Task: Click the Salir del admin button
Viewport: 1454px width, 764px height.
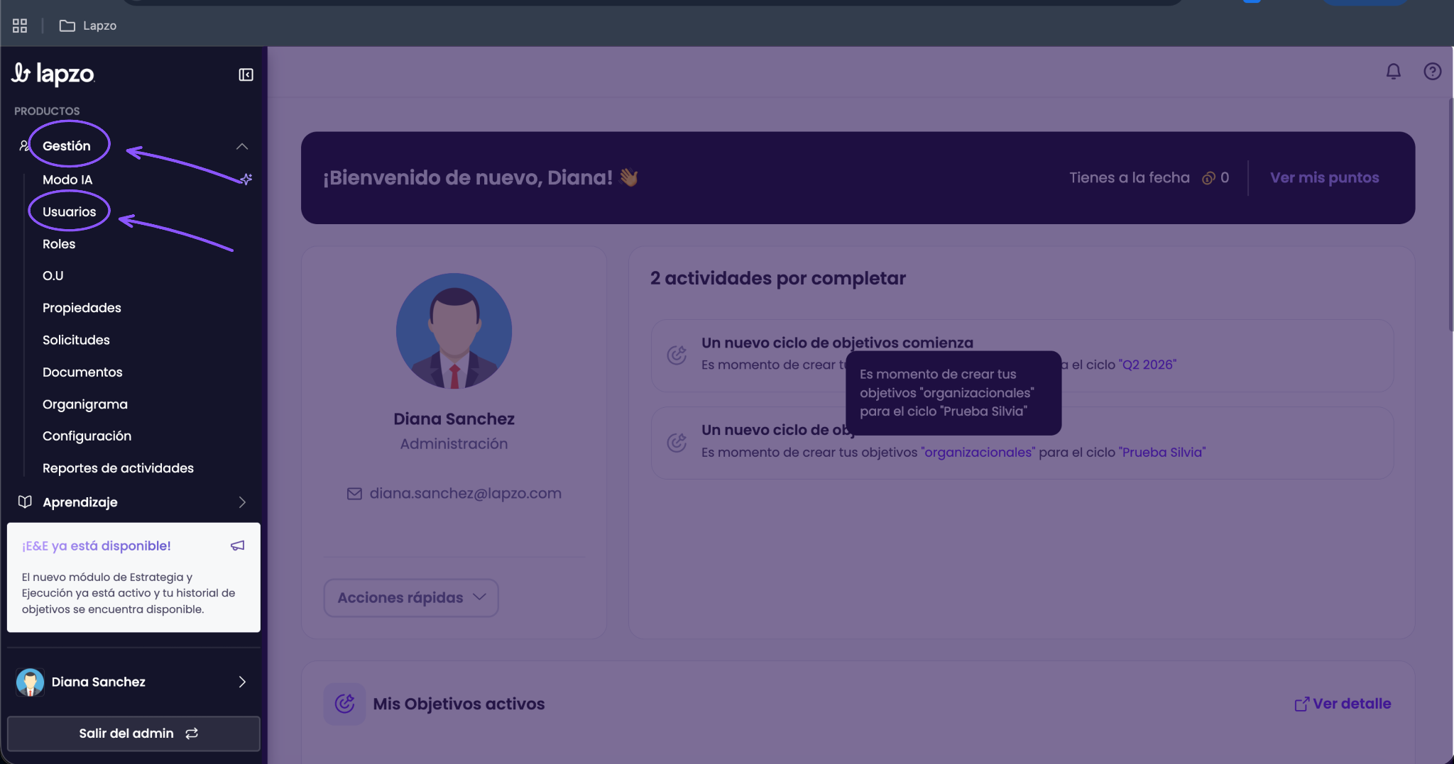Action: 133,733
